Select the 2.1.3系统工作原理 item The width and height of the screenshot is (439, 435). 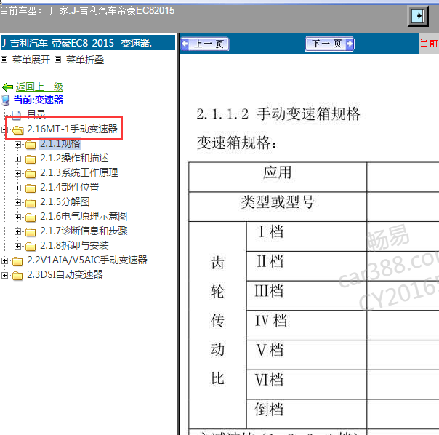point(79,172)
